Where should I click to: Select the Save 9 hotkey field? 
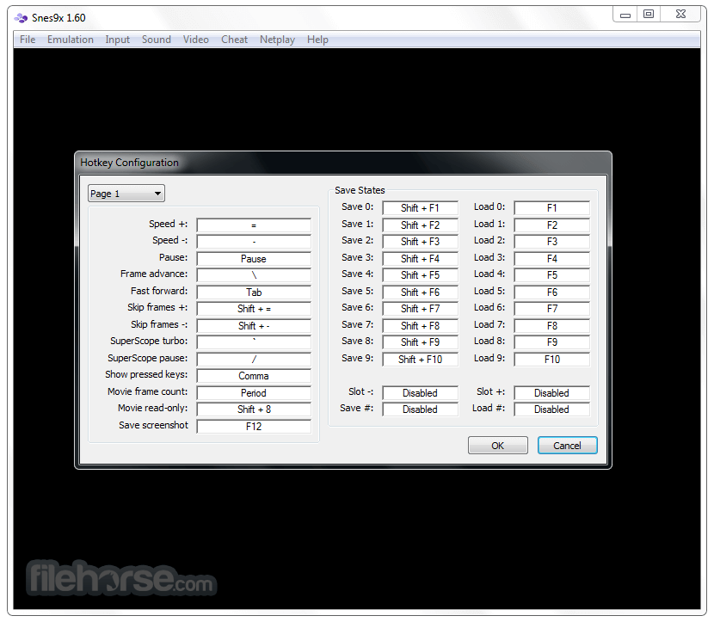421,360
